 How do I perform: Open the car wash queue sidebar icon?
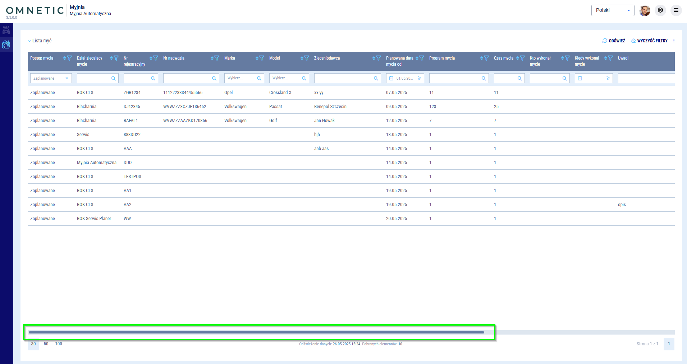click(x=6, y=30)
